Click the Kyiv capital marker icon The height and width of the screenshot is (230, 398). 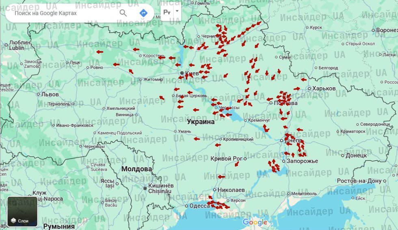click(182, 73)
